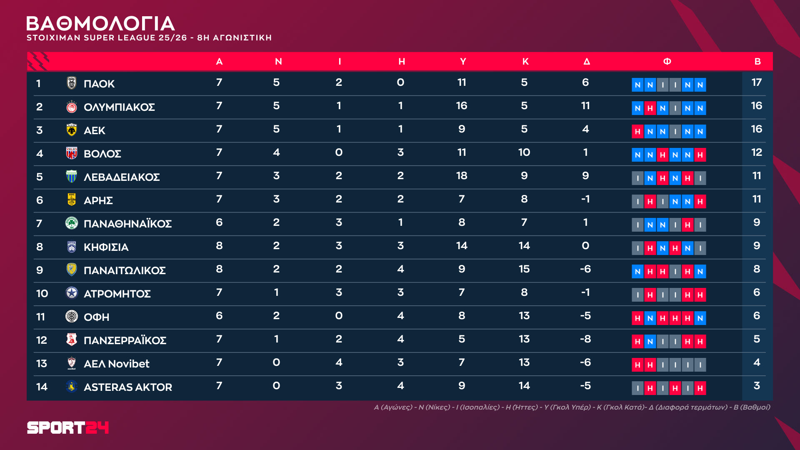Select the ΑΕΛ Novibet logo

(72, 363)
